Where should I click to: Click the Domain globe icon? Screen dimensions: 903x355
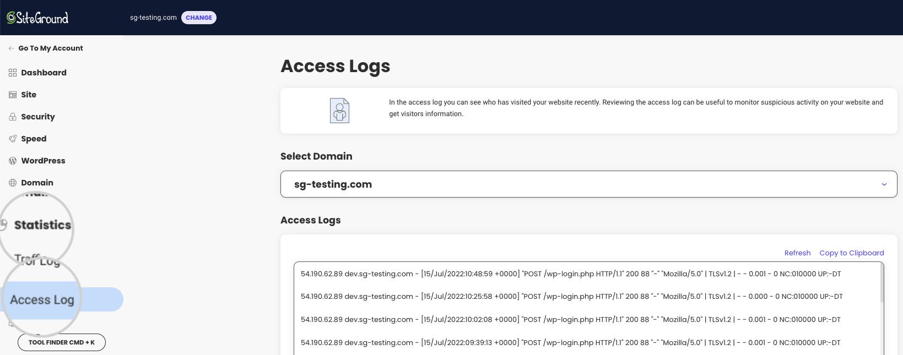(13, 183)
